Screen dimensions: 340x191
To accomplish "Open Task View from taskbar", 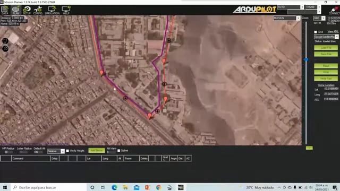I will coord(103,187).
